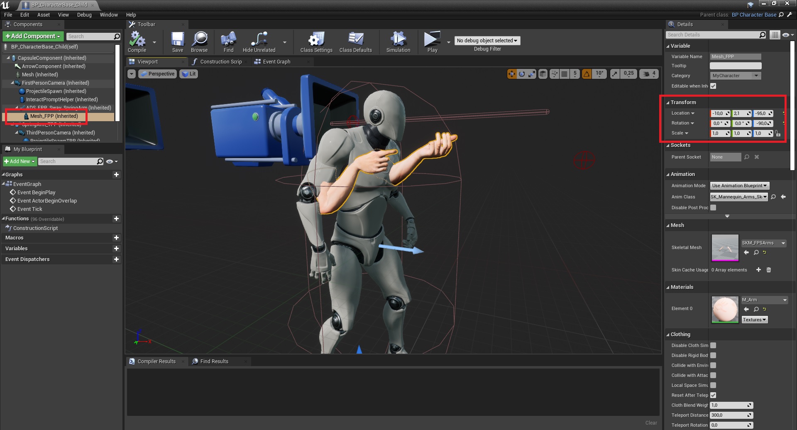Toggle Editable when Inherited checkbox

713,86
